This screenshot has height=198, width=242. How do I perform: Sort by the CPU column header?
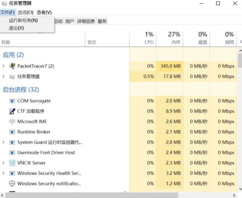click(x=149, y=38)
